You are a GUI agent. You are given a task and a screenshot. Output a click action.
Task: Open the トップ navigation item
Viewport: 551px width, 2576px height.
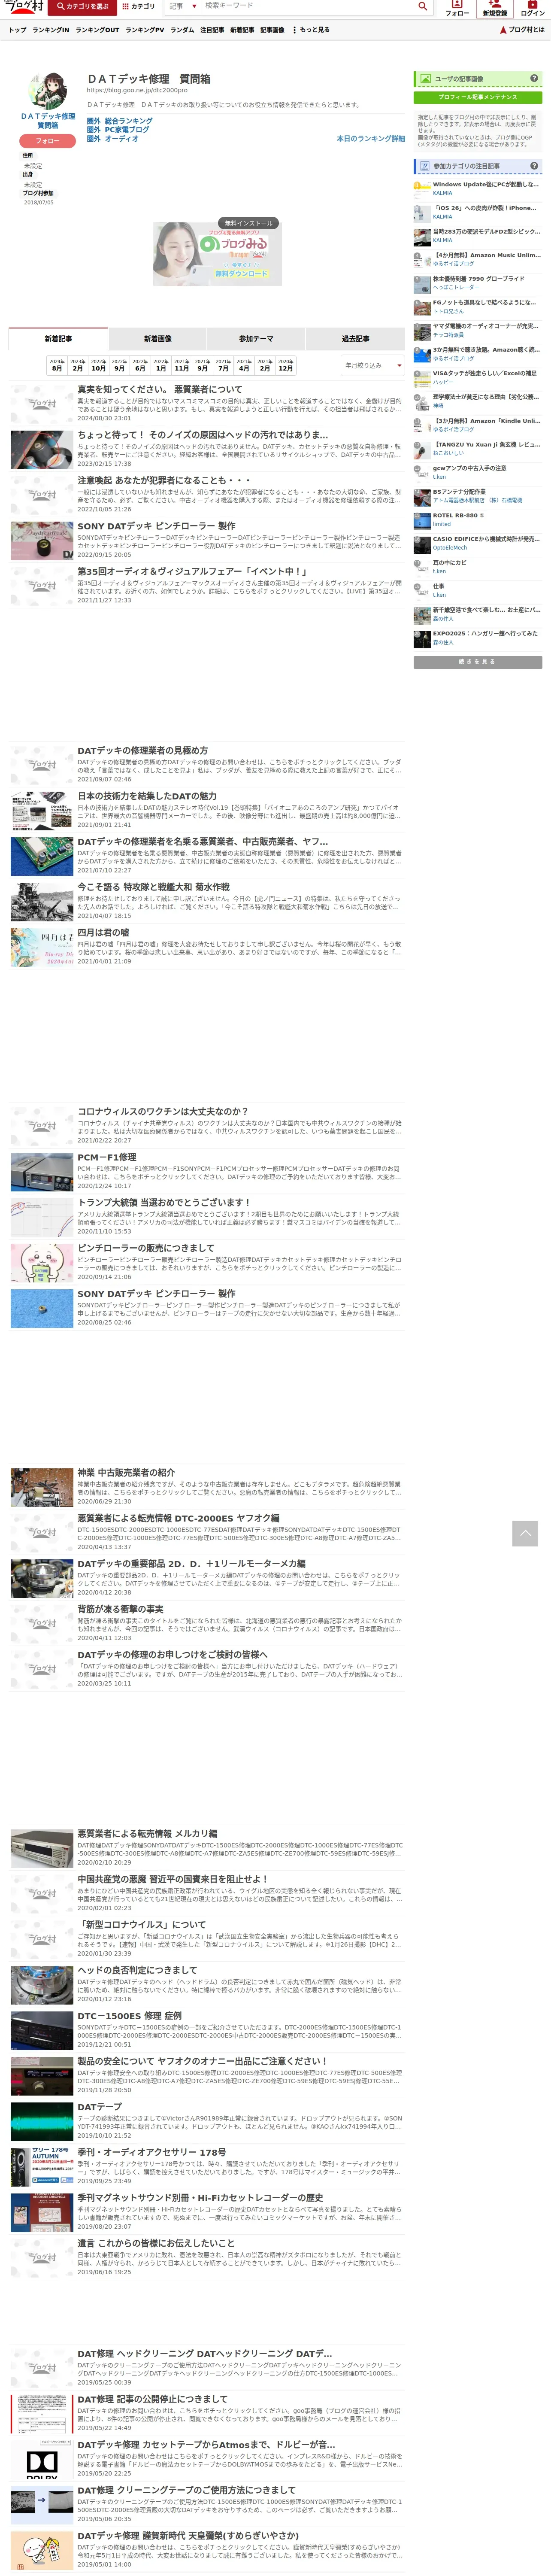(17, 30)
